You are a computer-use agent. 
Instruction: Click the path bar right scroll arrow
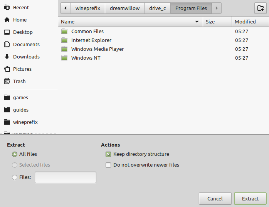coord(217,8)
